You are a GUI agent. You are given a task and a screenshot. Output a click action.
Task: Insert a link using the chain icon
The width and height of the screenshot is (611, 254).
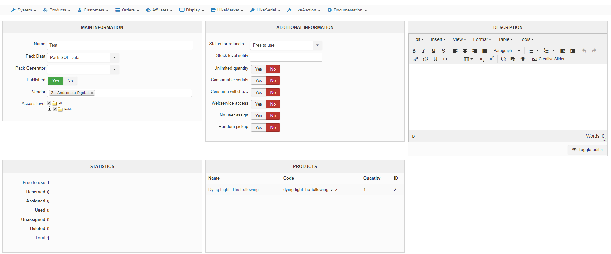point(416,59)
